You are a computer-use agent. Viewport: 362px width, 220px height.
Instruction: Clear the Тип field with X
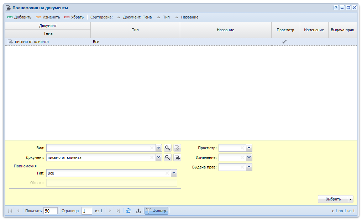tap(167, 173)
